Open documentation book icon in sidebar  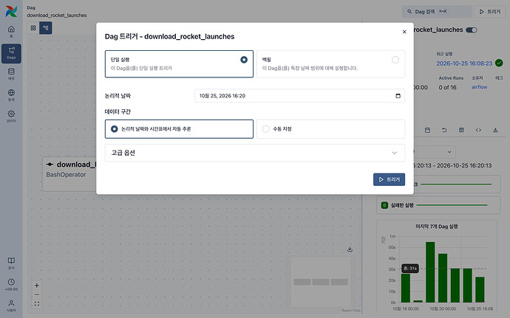[x=11, y=263]
